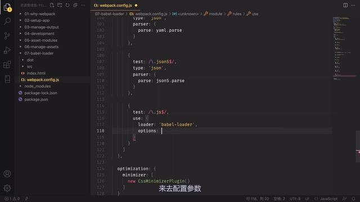Click the optimization key on line 124
Image resolution: width=360 pixels, height=202 pixels.
coord(133,168)
